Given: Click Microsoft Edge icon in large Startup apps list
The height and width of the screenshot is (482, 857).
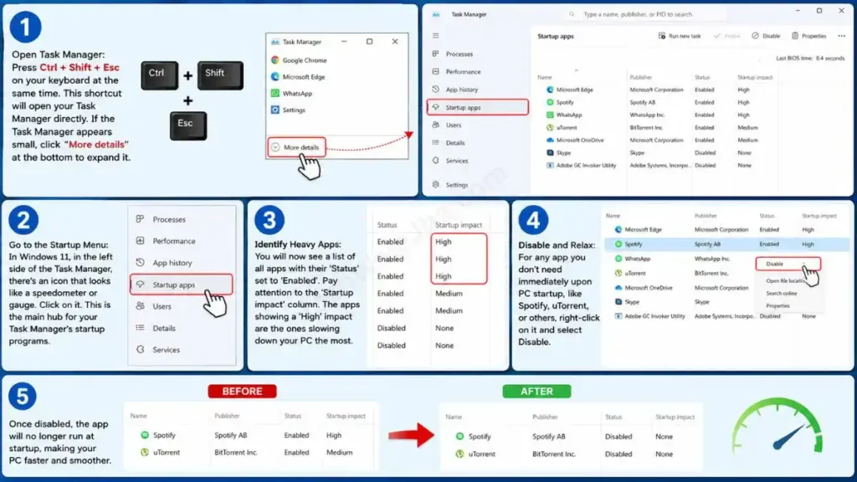Looking at the screenshot, I should tap(550, 90).
